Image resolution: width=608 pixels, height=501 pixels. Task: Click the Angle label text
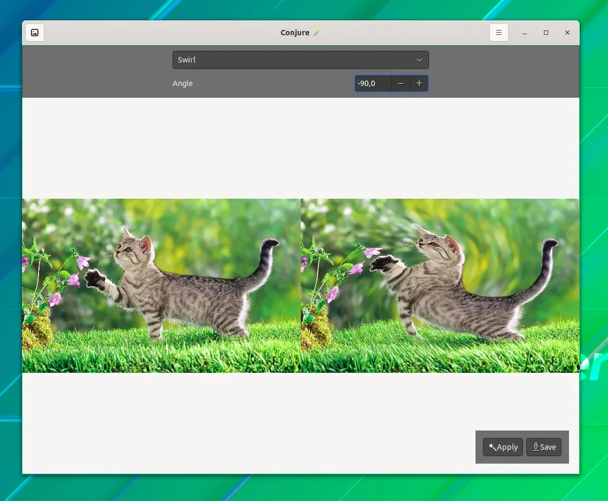tap(183, 83)
